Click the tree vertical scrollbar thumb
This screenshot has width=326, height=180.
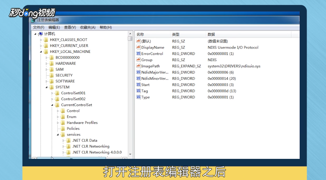(130, 38)
